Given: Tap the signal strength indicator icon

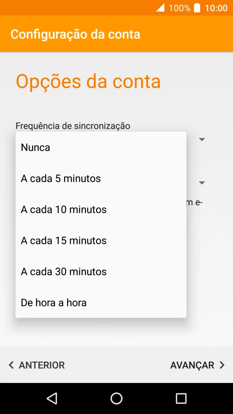Looking at the screenshot, I should [x=160, y=7].
